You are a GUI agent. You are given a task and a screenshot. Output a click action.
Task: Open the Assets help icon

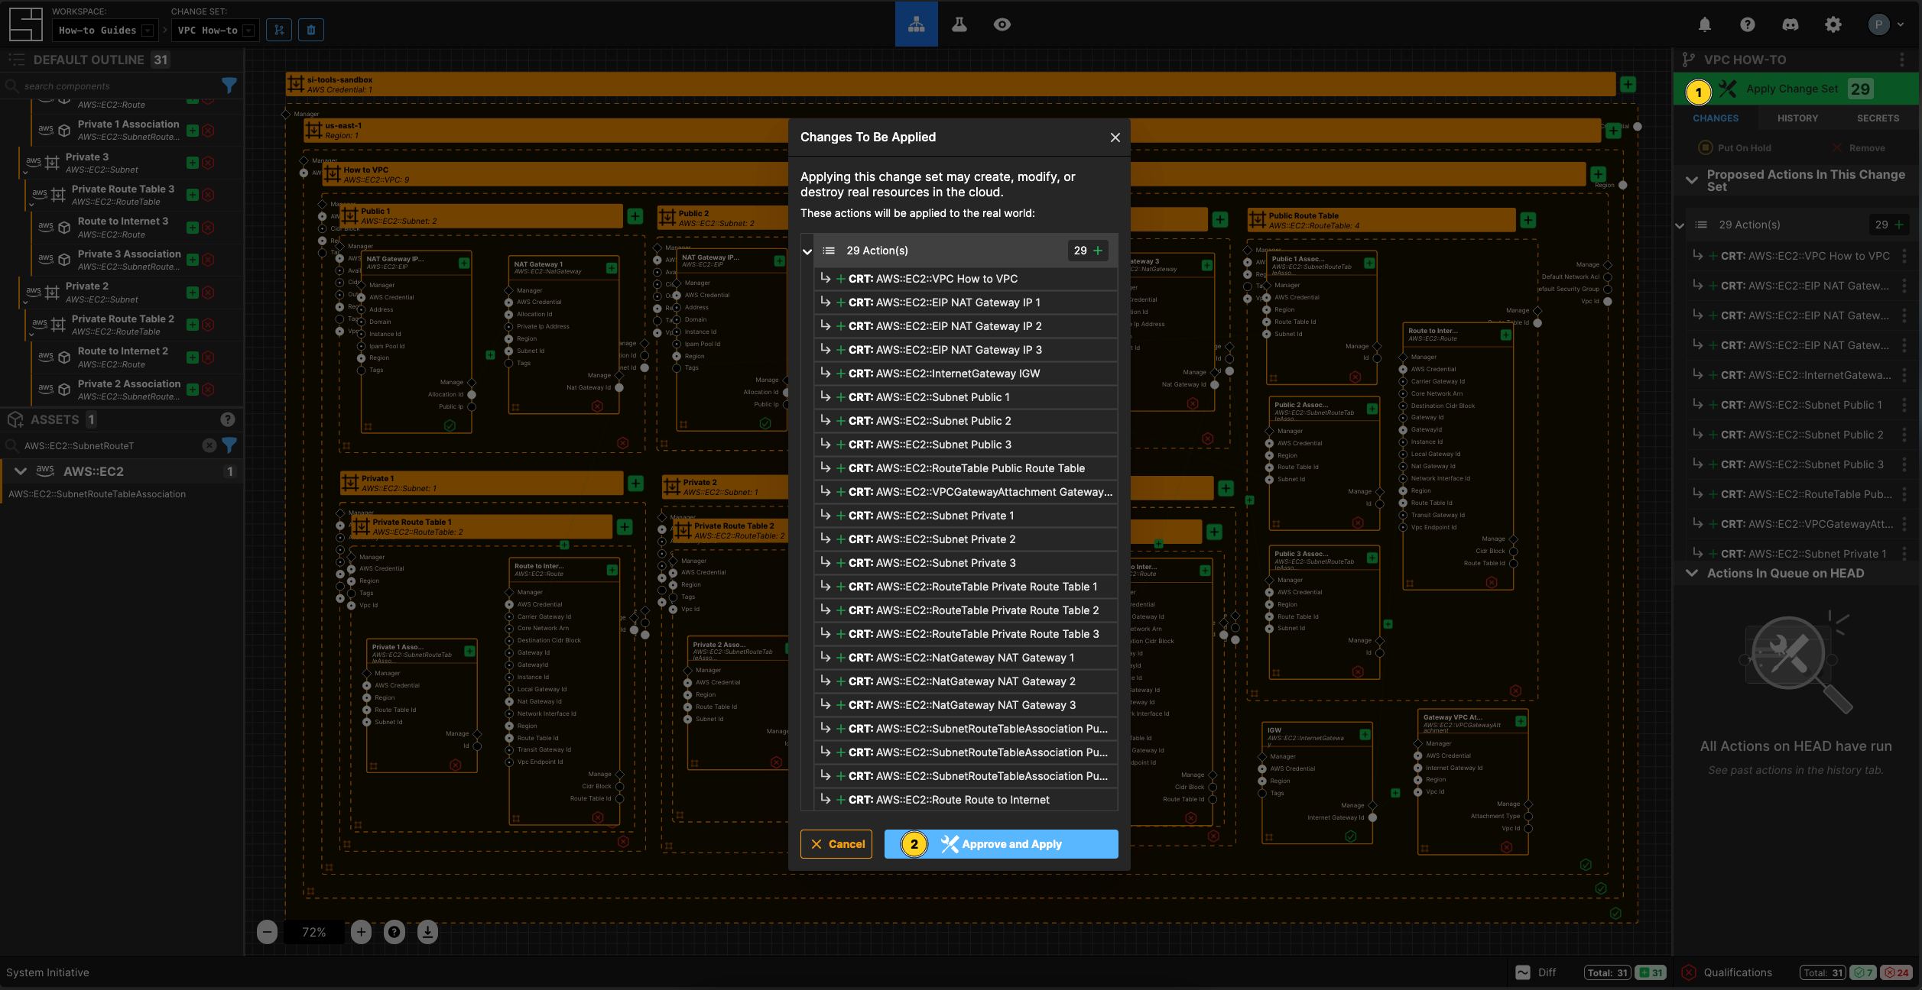227,419
